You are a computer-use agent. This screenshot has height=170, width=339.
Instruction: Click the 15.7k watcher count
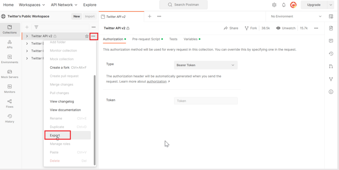pos(304,28)
